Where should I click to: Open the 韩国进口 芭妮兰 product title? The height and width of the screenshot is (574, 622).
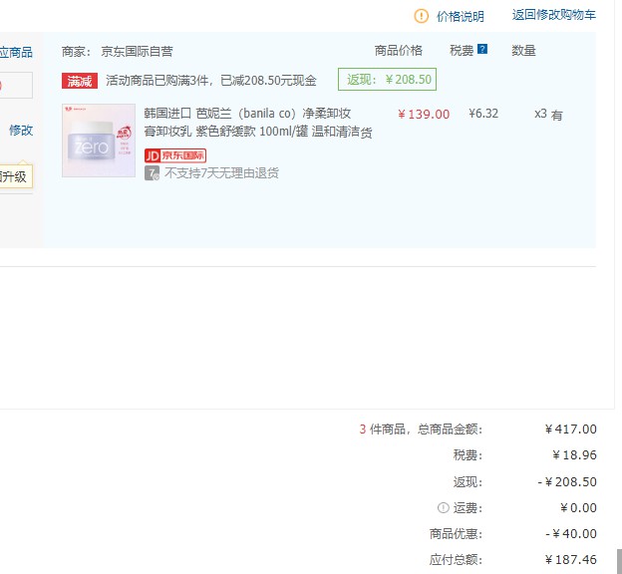coord(258,123)
